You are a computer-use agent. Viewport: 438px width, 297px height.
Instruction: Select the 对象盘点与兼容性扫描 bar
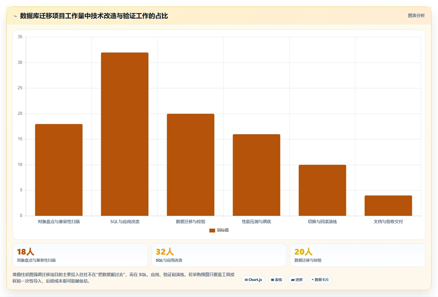[x=59, y=170]
